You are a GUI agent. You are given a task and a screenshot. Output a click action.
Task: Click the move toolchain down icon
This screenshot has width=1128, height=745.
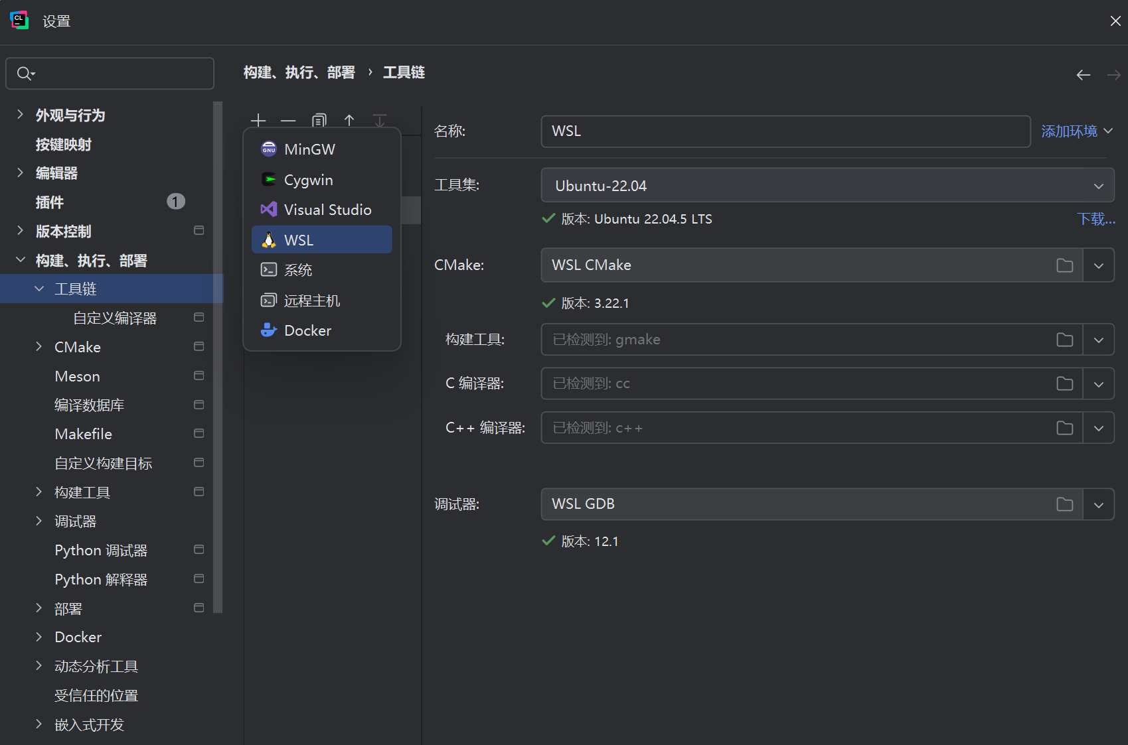pyautogui.click(x=380, y=120)
